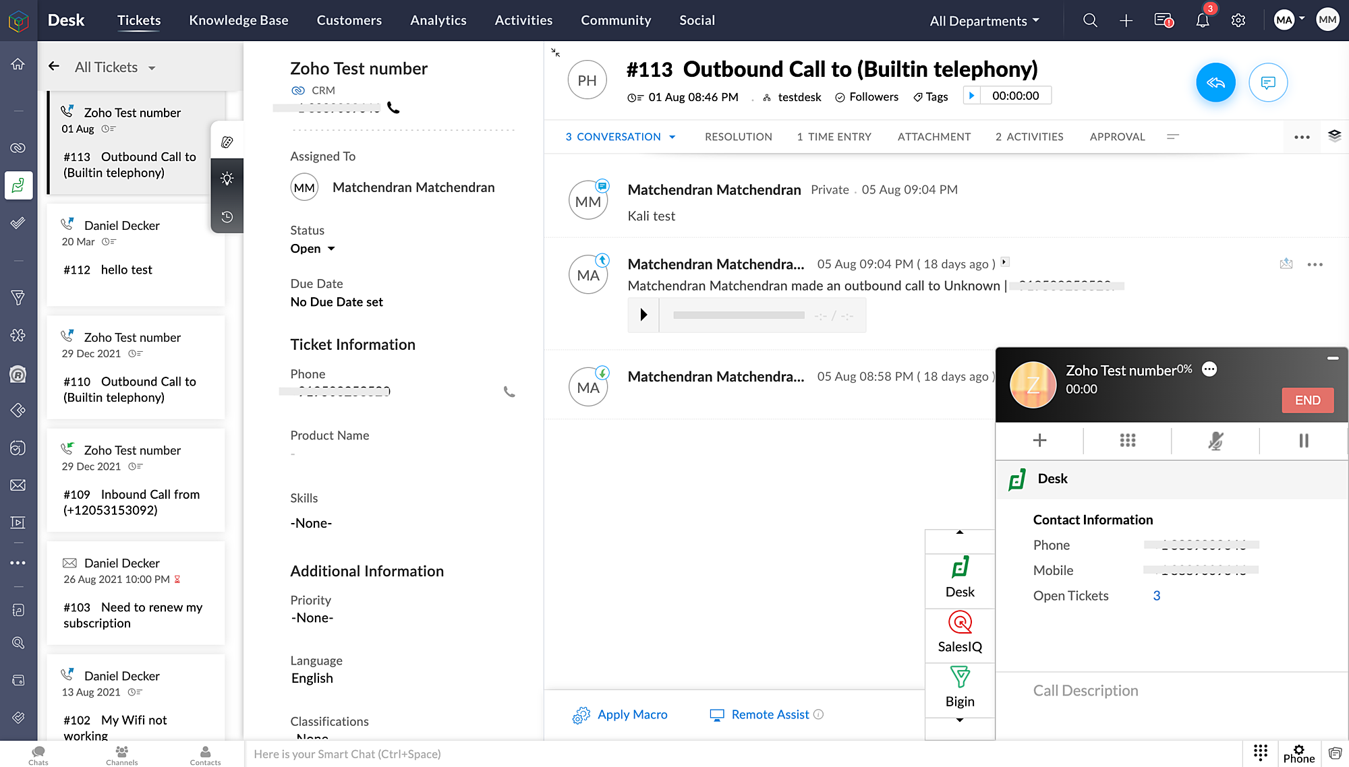Open call widget more options bubble
The image size is (1349, 767).
[1209, 369]
